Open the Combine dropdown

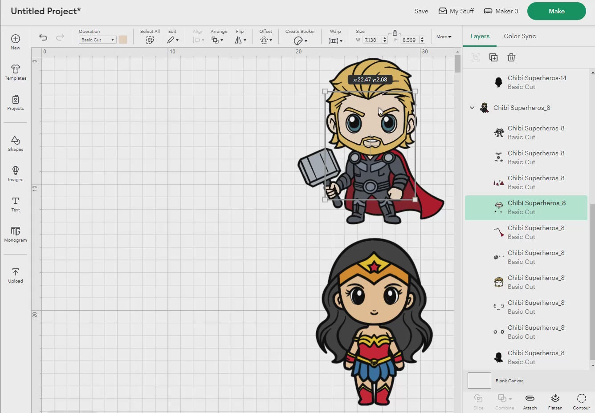505,401
